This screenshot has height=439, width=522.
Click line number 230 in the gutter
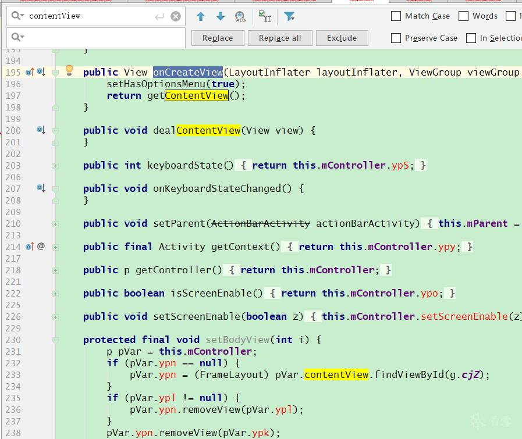[x=13, y=340]
